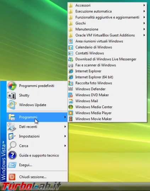
Task: Open Windows Defender text entry
Action: 90,89
